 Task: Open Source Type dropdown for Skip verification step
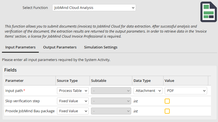pos(73,101)
